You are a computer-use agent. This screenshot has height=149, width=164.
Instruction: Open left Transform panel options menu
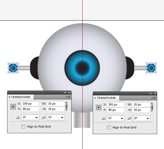[68, 97]
